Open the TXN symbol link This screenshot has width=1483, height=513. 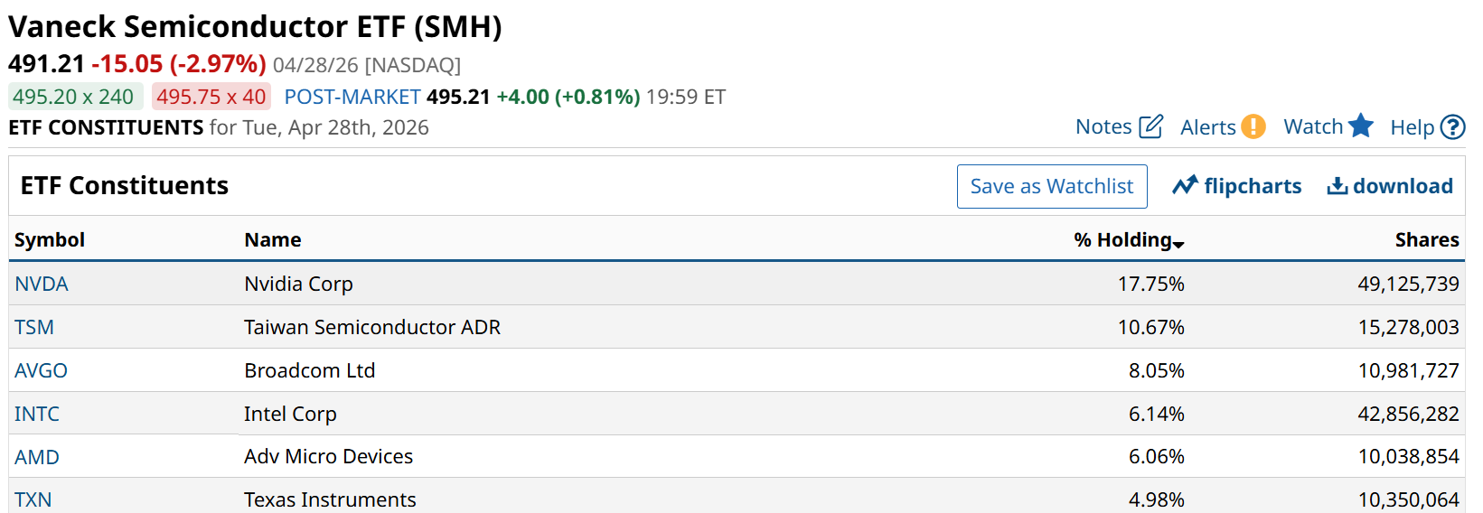[33, 499]
